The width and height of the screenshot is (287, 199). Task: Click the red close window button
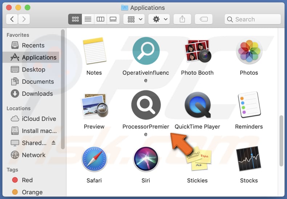[9, 8]
